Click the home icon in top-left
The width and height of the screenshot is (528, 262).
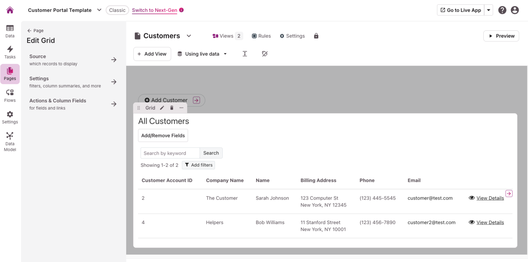coord(10,10)
